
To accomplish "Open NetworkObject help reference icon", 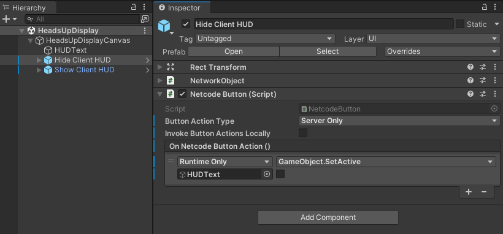I will tap(470, 80).
